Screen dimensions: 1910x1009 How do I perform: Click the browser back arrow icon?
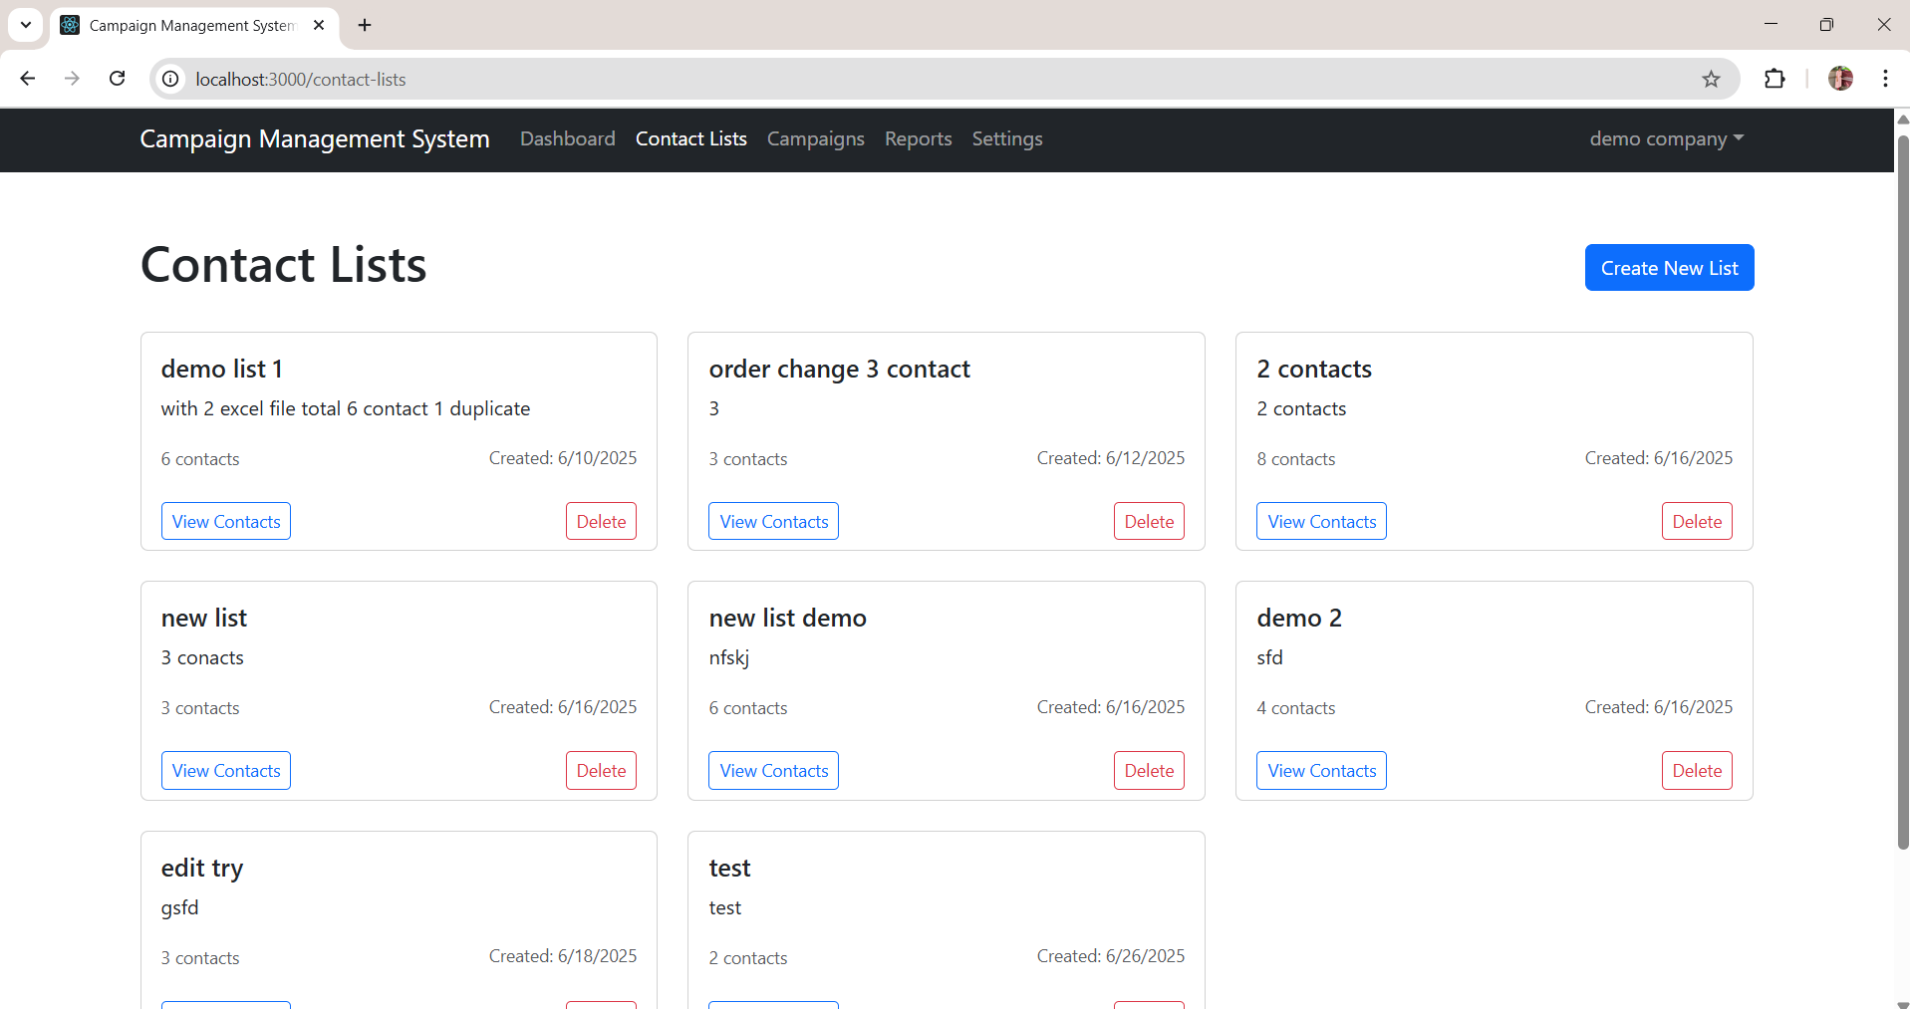click(x=28, y=79)
